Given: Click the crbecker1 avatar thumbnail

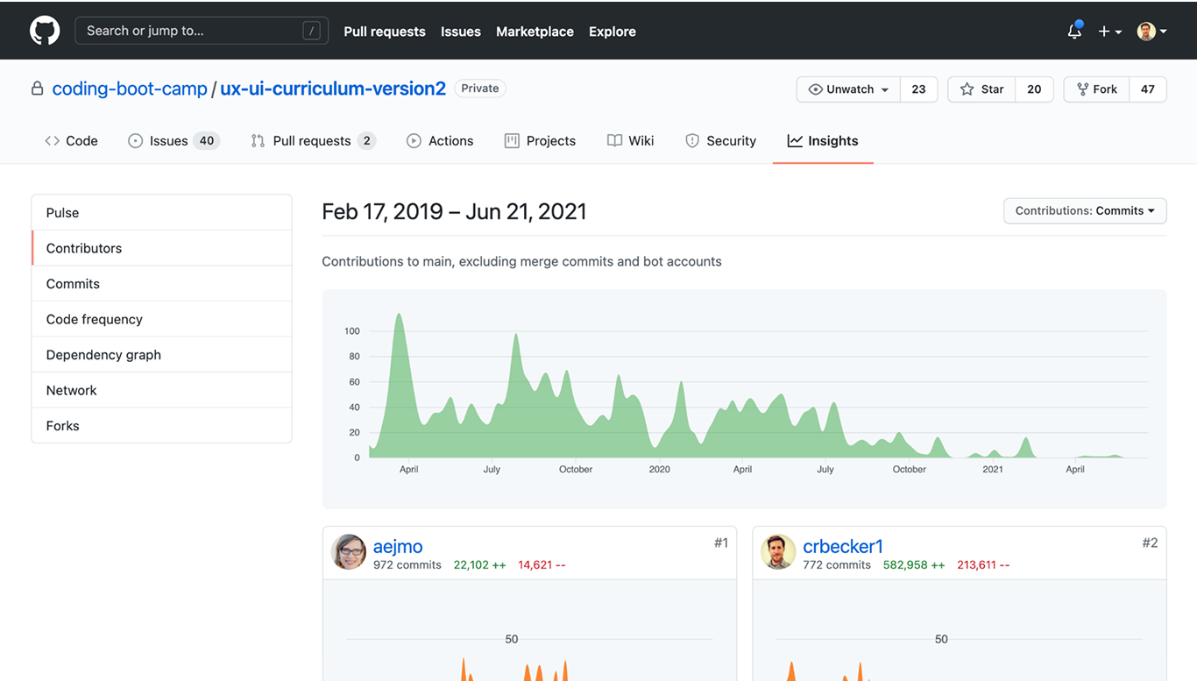Looking at the screenshot, I should (778, 552).
